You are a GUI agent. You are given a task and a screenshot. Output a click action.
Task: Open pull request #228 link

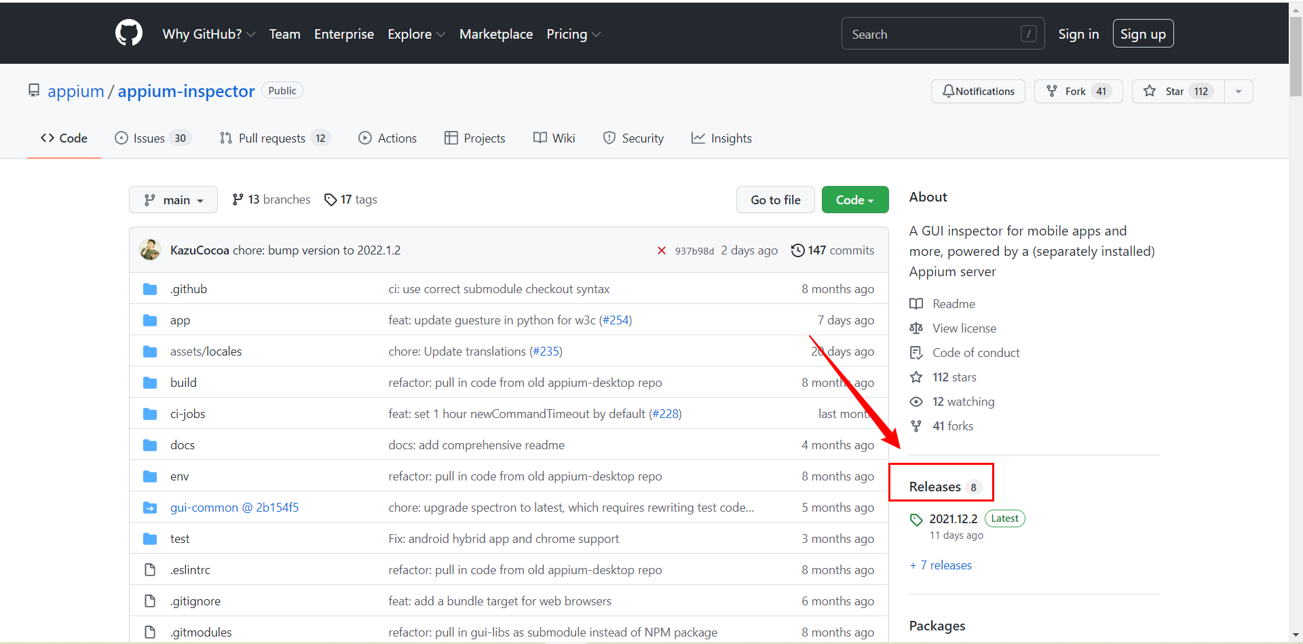(665, 414)
